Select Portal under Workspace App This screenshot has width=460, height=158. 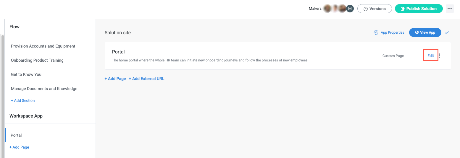pos(16,135)
